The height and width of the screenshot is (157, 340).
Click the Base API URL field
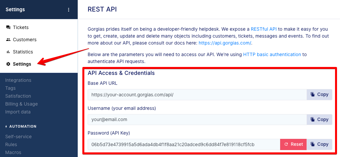pyautogui.click(x=197, y=95)
